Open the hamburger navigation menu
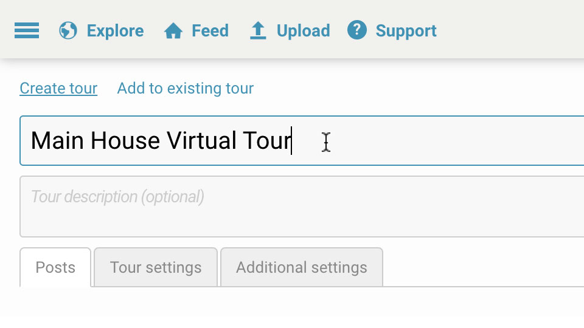Screen dimensions: 584x328 coord(27,30)
